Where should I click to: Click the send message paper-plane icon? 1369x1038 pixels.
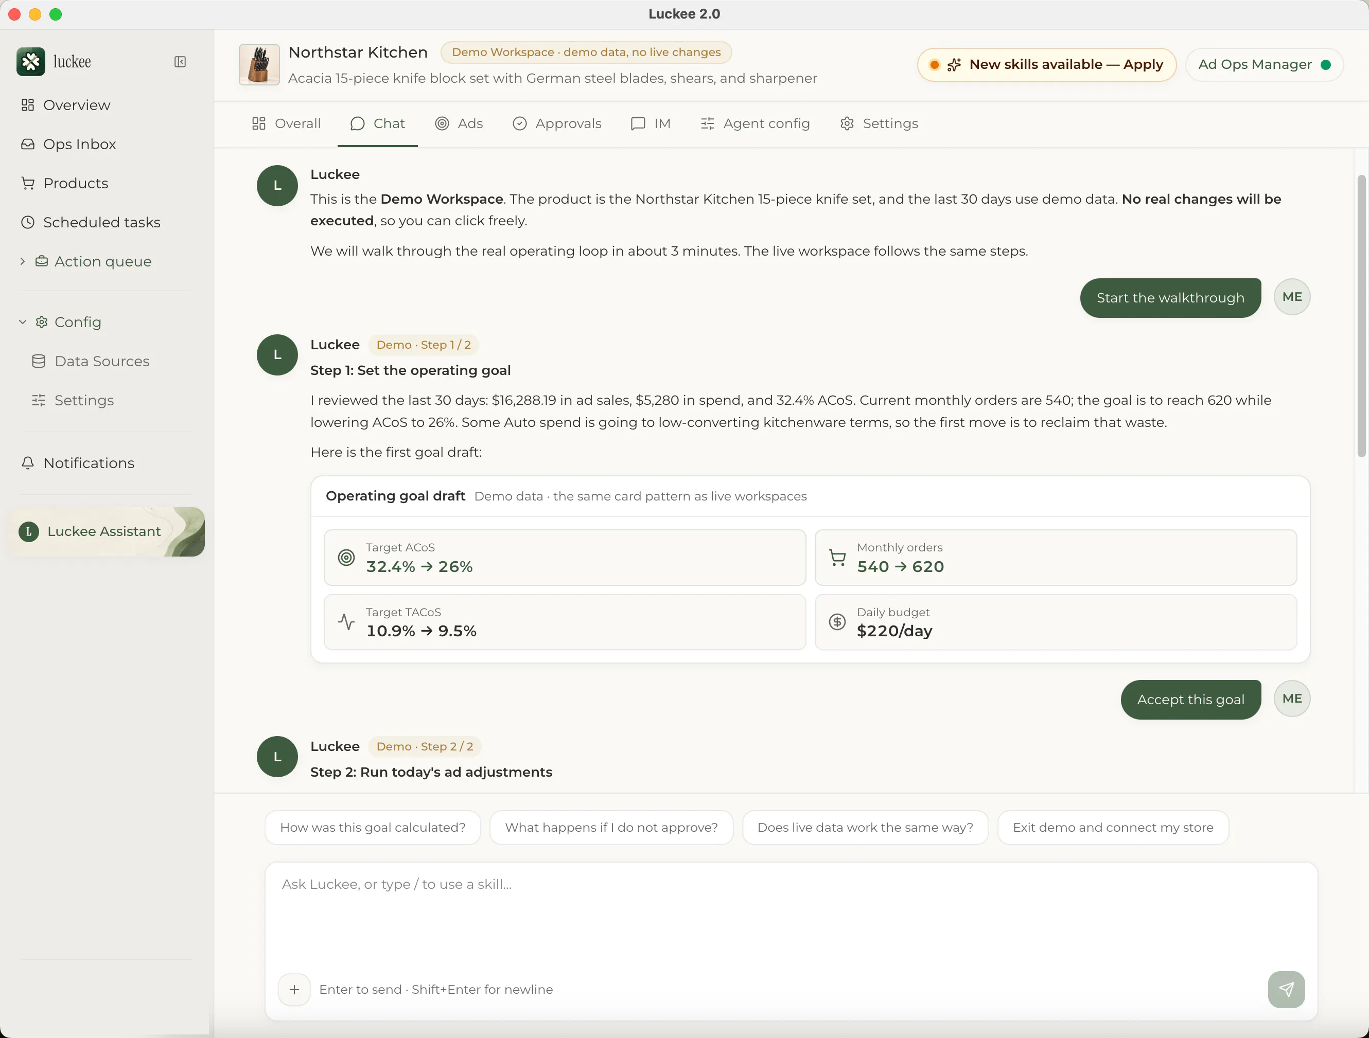[x=1287, y=990]
